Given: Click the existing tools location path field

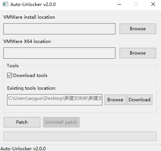Looking at the screenshot, I should click(55, 100).
